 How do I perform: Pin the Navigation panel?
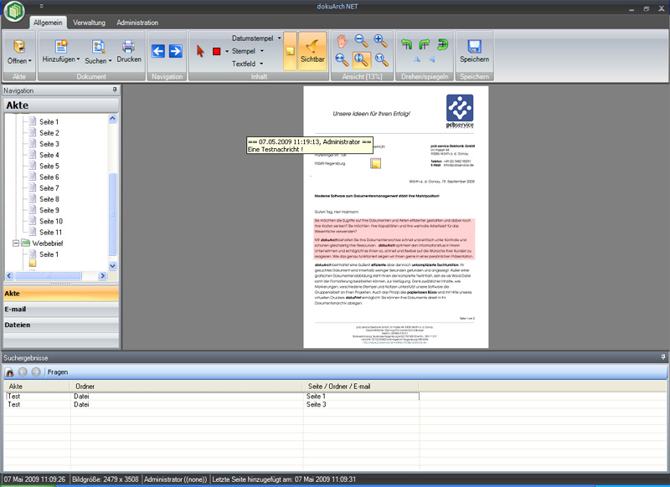point(115,90)
